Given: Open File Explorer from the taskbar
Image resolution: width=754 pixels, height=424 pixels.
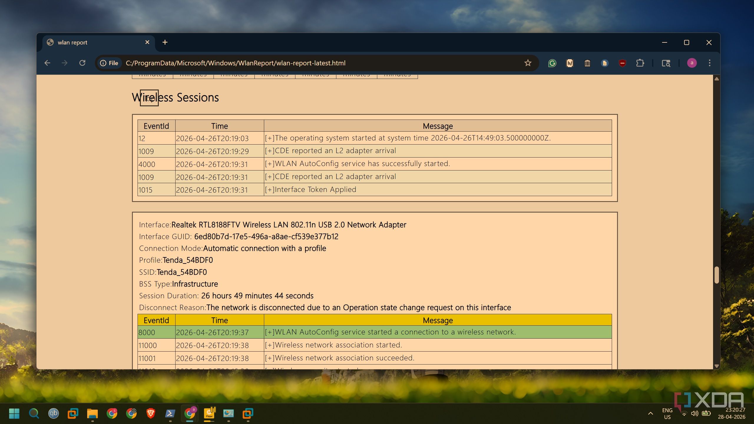Looking at the screenshot, I should tap(92, 413).
